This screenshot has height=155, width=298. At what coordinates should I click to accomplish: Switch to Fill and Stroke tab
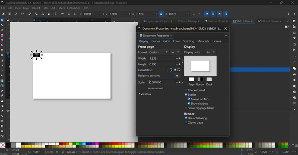[x=269, y=21]
